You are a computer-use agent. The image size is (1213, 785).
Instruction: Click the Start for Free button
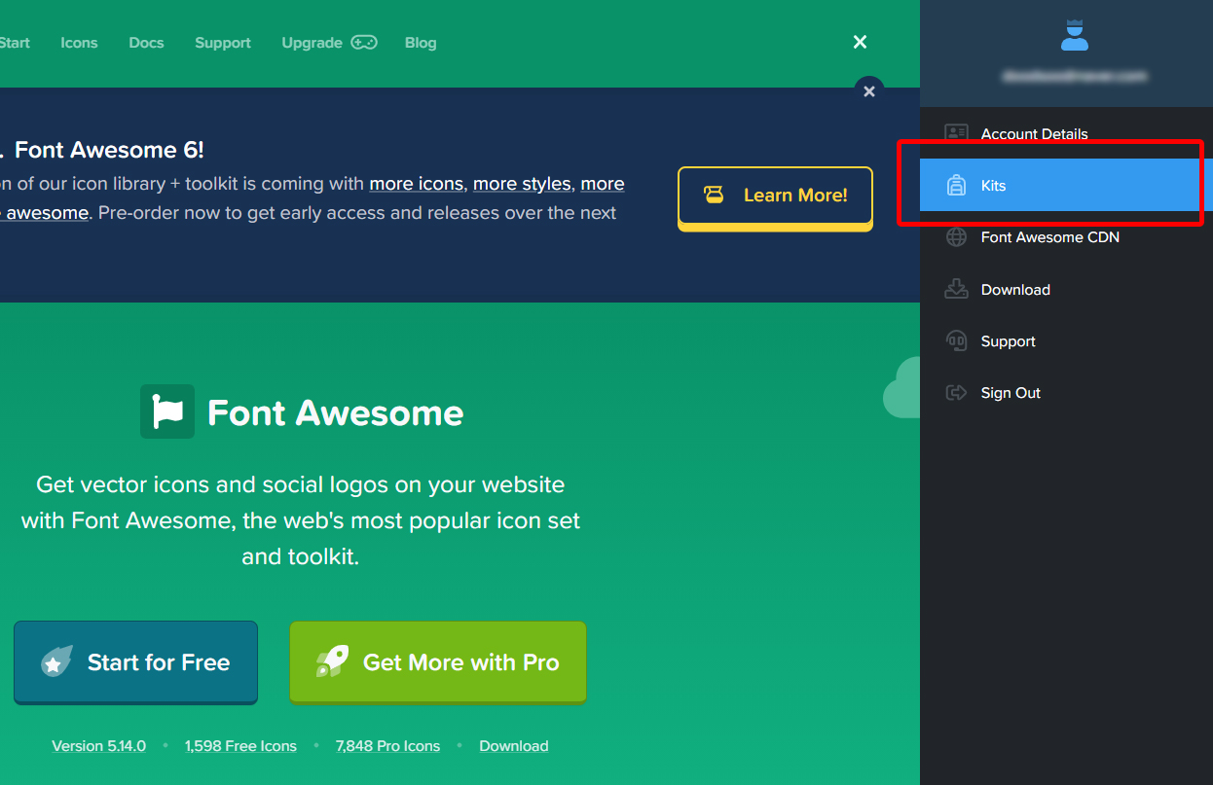point(135,662)
